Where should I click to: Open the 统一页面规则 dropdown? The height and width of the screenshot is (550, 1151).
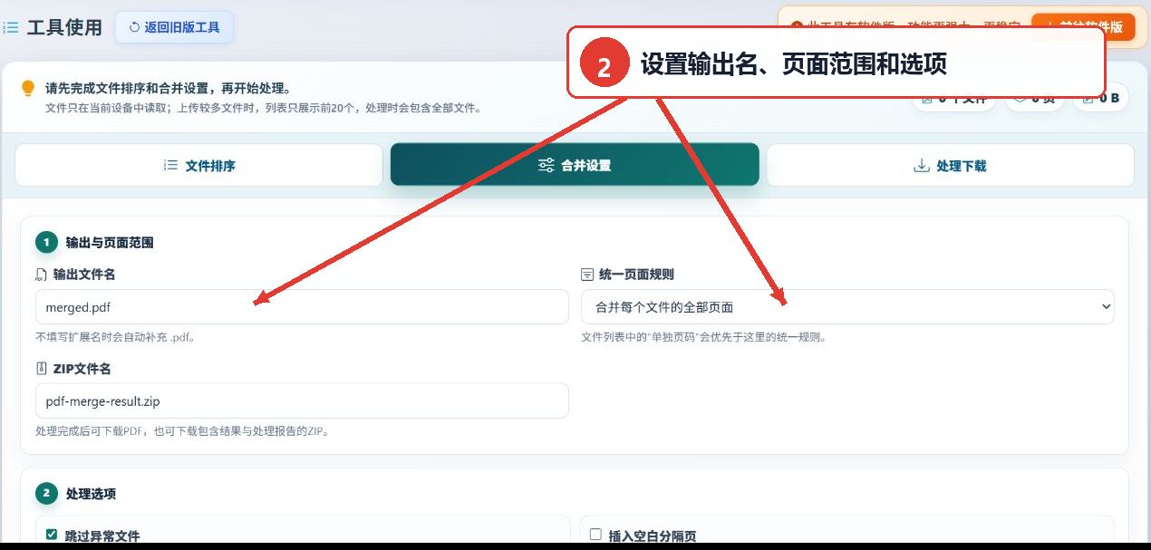point(847,307)
